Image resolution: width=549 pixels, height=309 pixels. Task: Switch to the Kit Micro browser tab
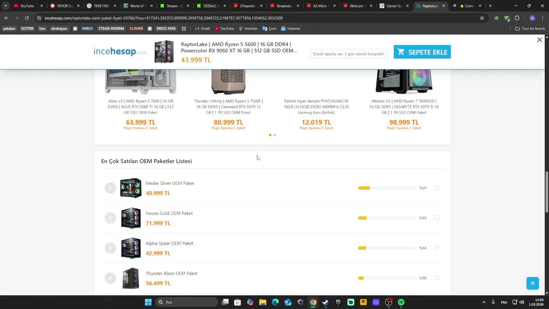pyautogui.click(x=320, y=6)
